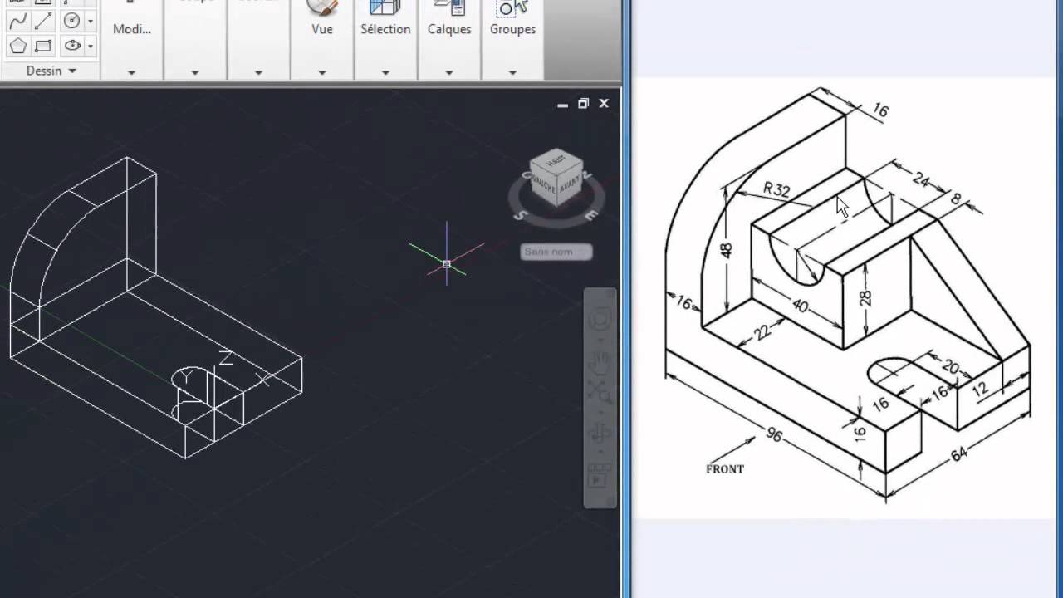The image size is (1063, 598).
Task: Open the Calques panel label
Action: tap(449, 29)
